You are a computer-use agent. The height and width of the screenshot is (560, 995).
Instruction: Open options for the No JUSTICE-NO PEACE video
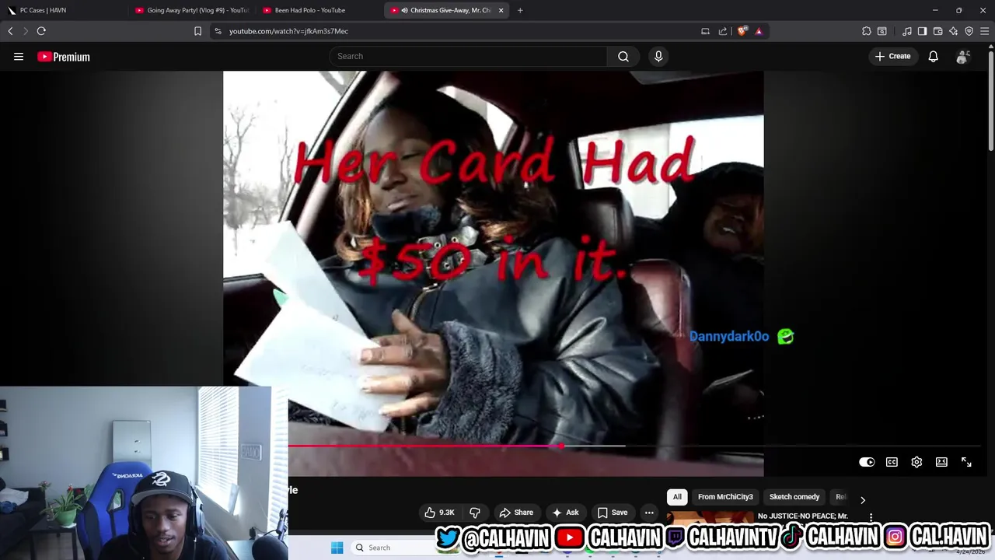(871, 517)
